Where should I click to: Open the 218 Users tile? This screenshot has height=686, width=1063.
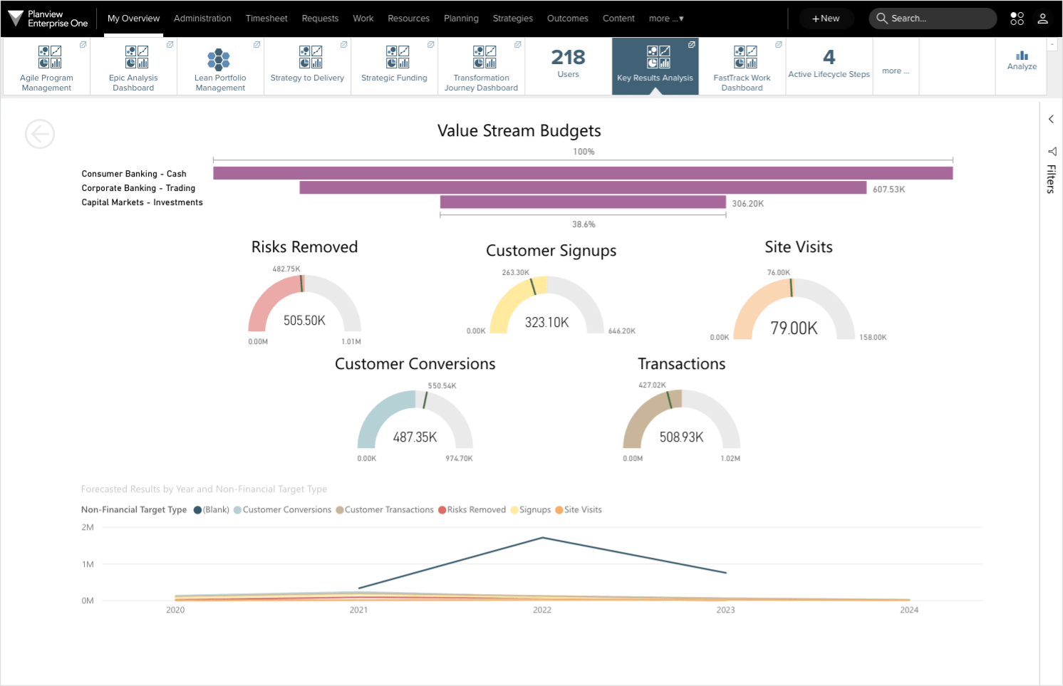[568, 66]
